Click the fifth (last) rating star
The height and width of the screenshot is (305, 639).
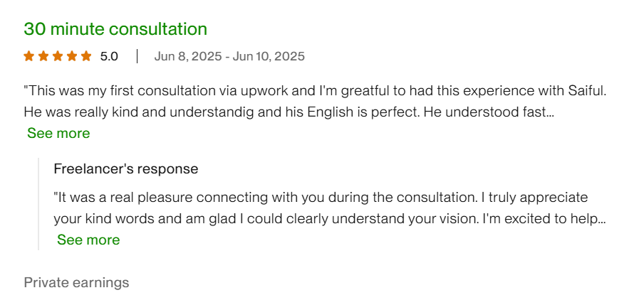pos(86,55)
